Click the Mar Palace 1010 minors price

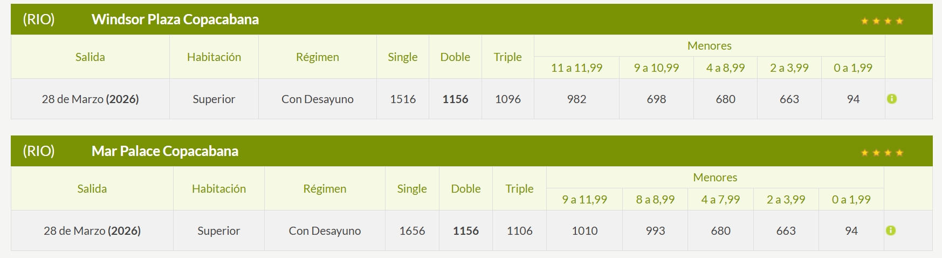coord(585,231)
